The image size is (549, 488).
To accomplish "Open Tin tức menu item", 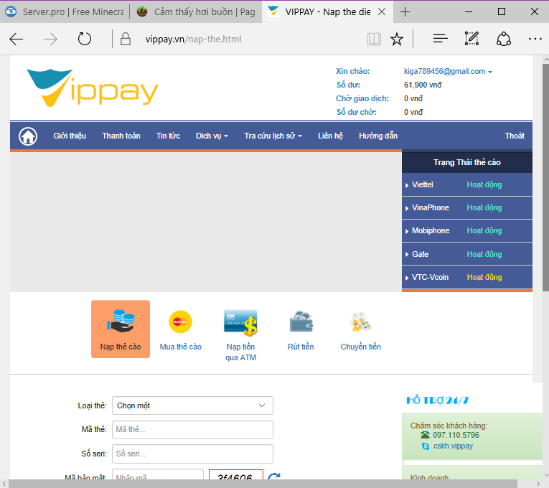I will pos(168,136).
